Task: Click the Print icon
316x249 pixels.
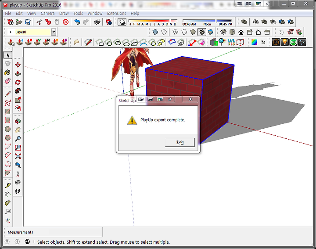Action: coord(97,22)
